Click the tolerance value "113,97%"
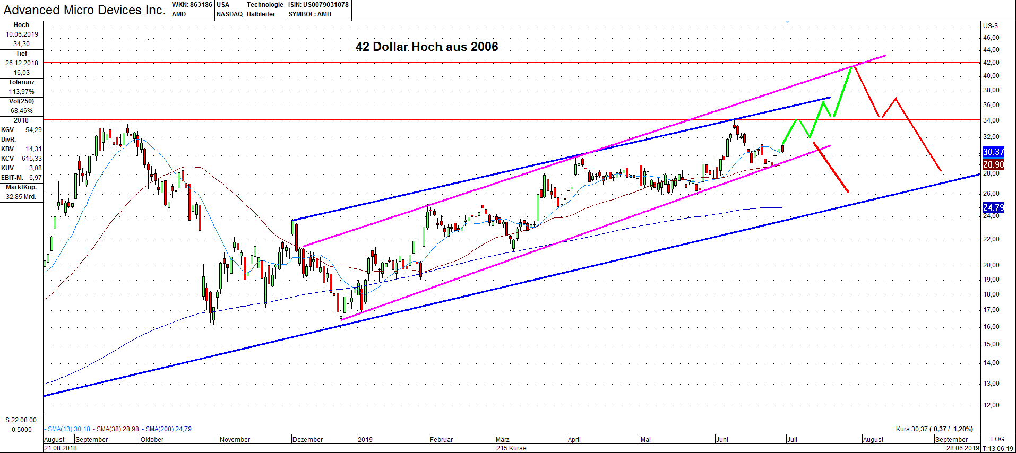Screen dimensions: 1016x453 coord(22,92)
